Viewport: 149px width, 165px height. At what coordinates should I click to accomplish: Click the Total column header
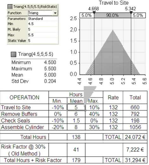[135, 98]
